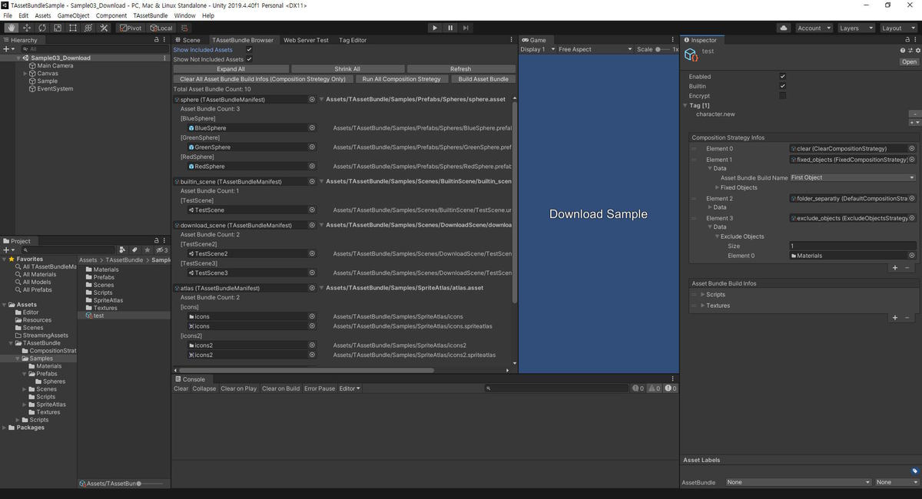922x499 pixels.
Task: Click Run All Composition Strategy button
Action: click(402, 79)
